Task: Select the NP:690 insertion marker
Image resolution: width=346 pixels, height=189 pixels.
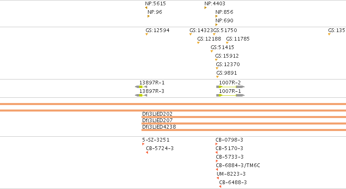Action: click(216, 25)
